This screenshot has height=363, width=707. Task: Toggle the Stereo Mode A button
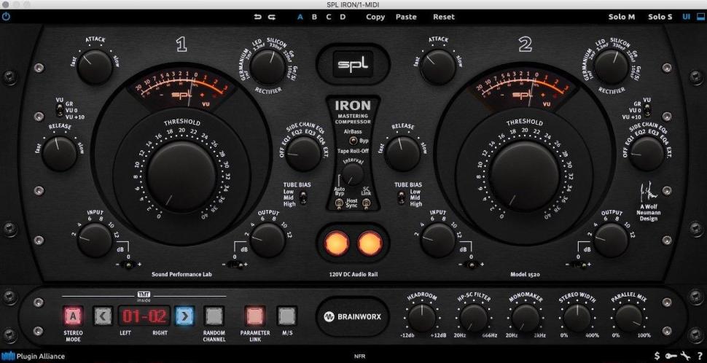pos(73,316)
